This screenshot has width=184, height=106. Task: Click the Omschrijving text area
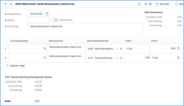point(85,30)
